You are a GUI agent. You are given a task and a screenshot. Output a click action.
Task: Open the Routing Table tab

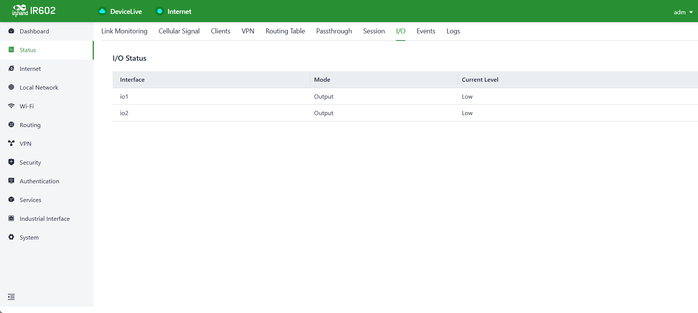coord(285,31)
